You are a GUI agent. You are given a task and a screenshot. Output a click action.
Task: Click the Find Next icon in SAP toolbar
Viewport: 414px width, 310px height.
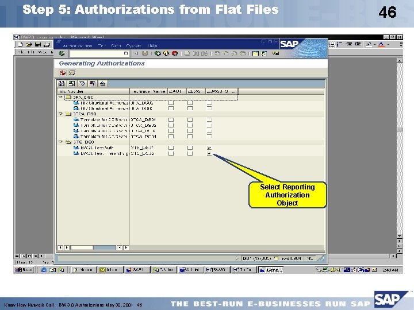pyautogui.click(x=204, y=53)
